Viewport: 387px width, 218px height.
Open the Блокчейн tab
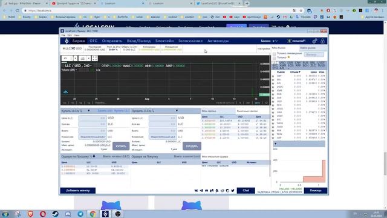[x=164, y=41]
